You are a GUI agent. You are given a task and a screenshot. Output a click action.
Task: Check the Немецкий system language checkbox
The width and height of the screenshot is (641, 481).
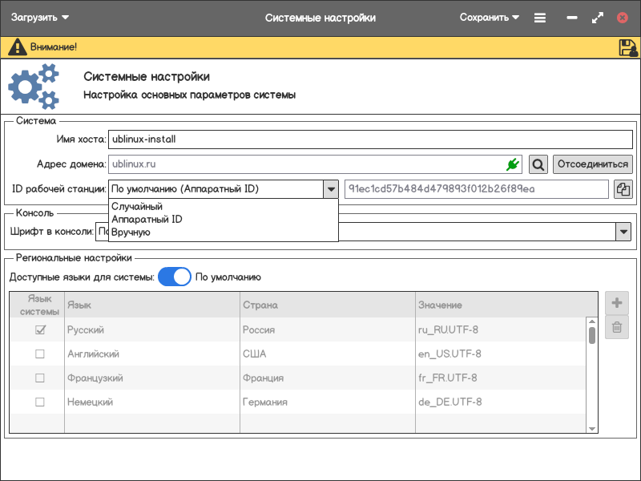39,402
